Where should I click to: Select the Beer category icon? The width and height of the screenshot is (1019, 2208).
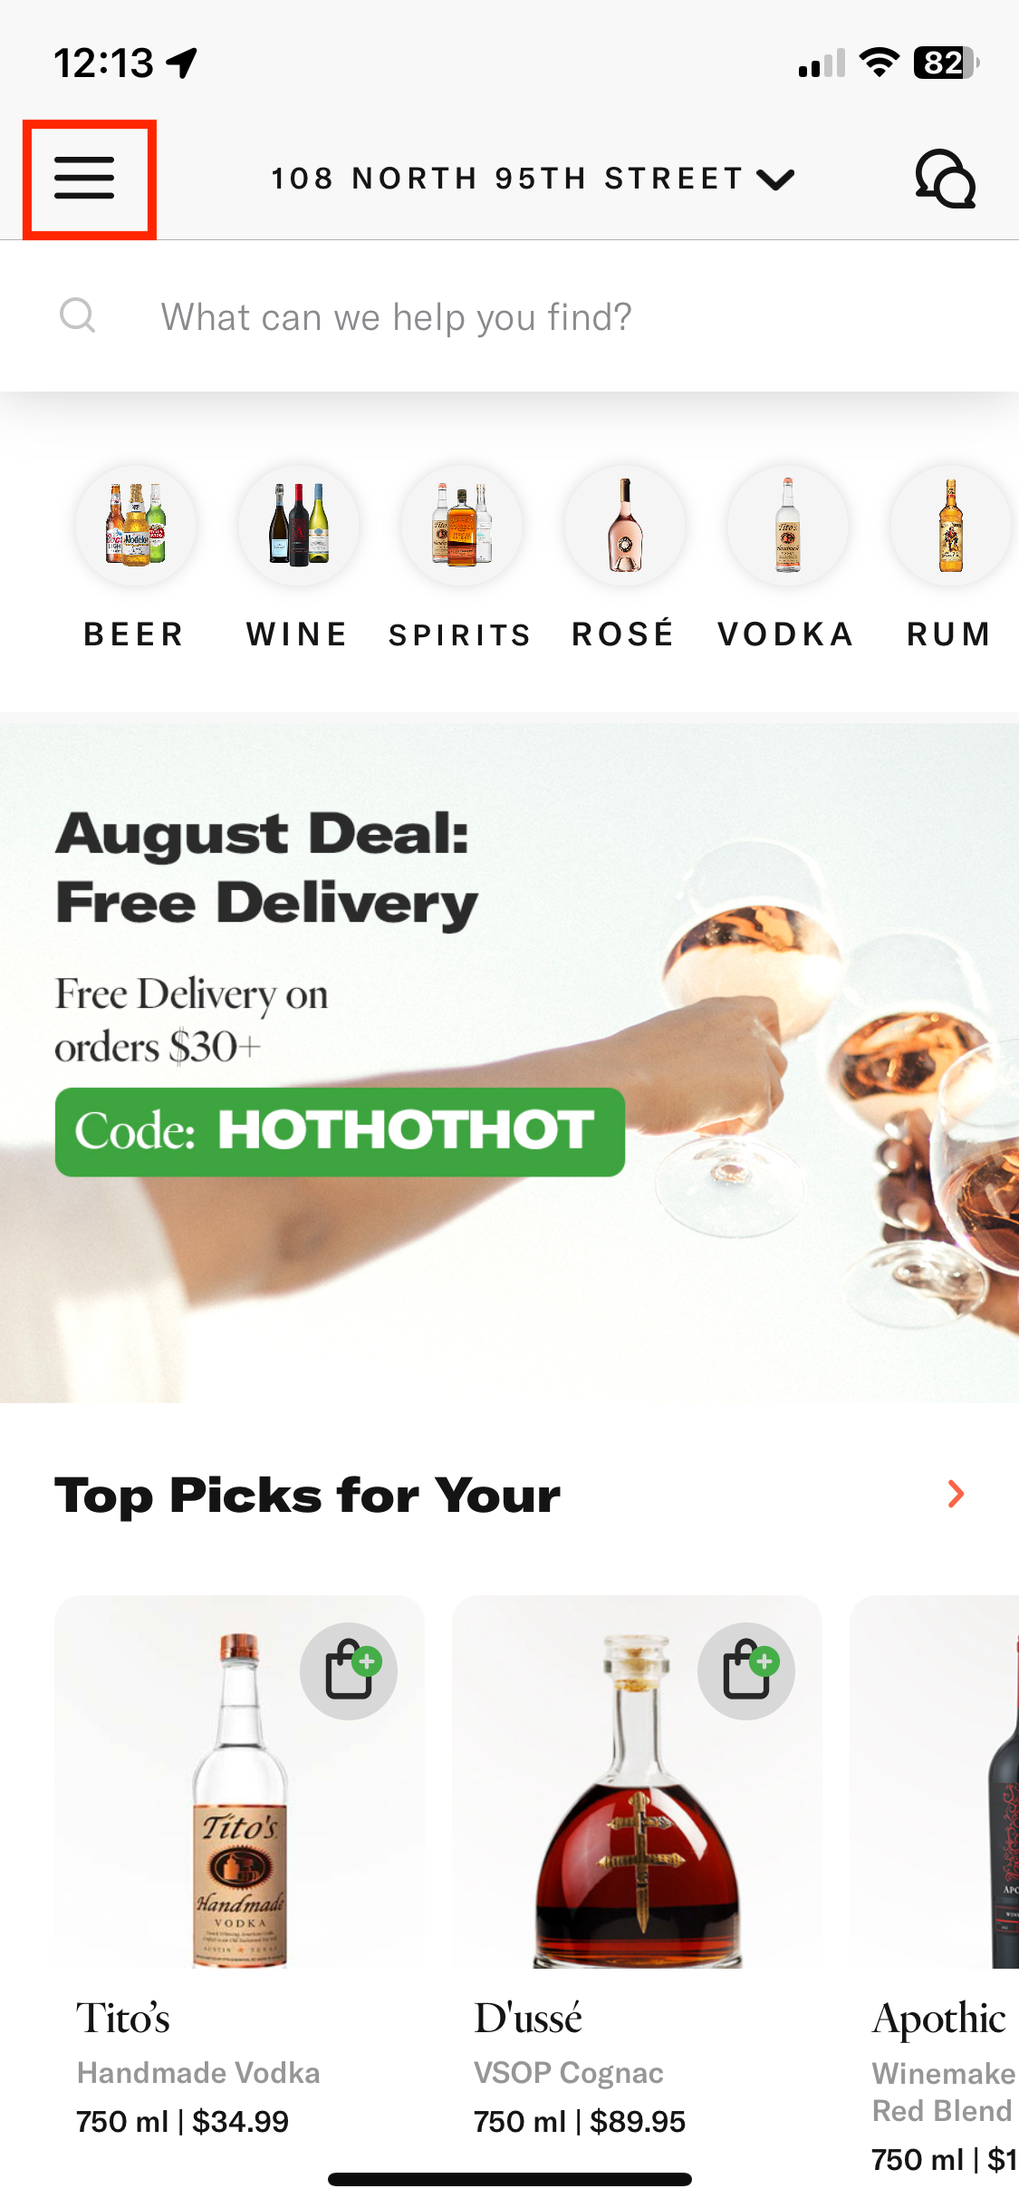135,526
